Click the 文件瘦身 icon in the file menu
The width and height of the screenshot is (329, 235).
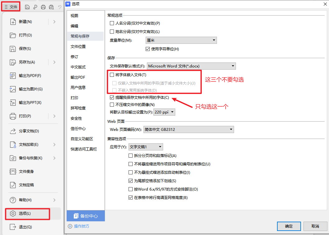[13, 171]
